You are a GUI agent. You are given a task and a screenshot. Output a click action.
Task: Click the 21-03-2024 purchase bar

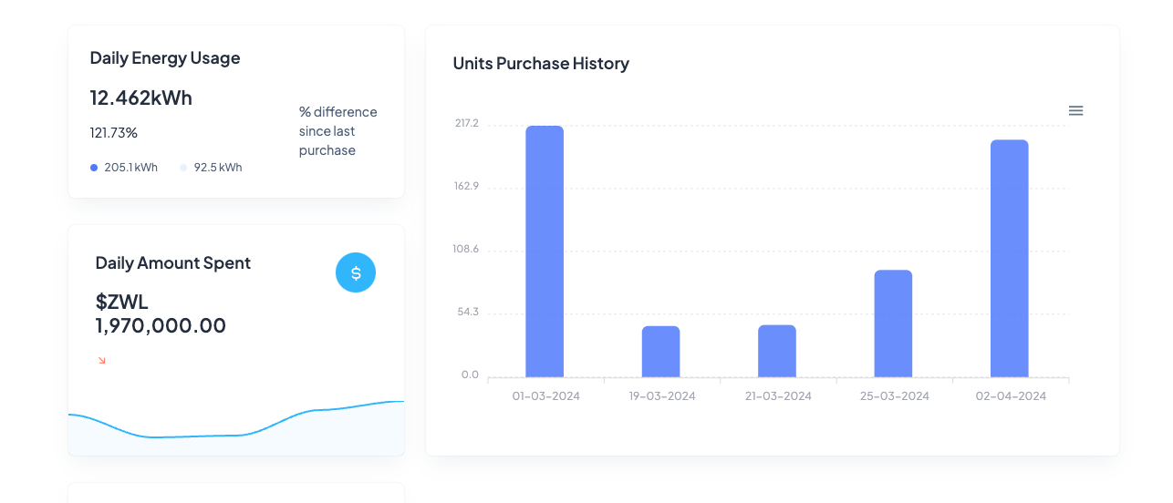[777, 351]
